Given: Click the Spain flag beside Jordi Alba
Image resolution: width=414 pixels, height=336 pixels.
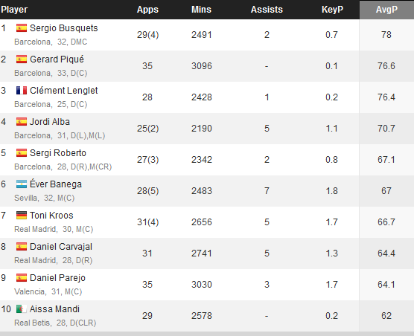Looking at the screenshot, I should 22,121.
